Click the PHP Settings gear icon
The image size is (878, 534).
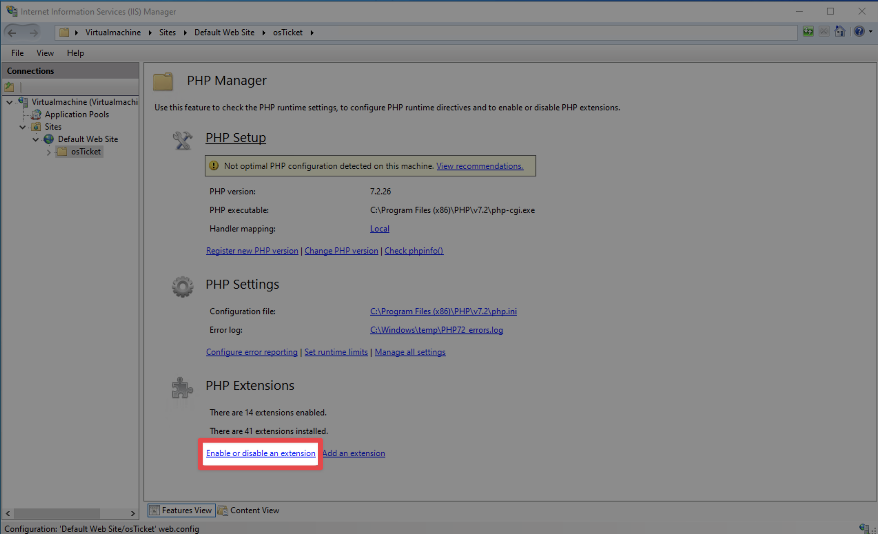(x=182, y=286)
